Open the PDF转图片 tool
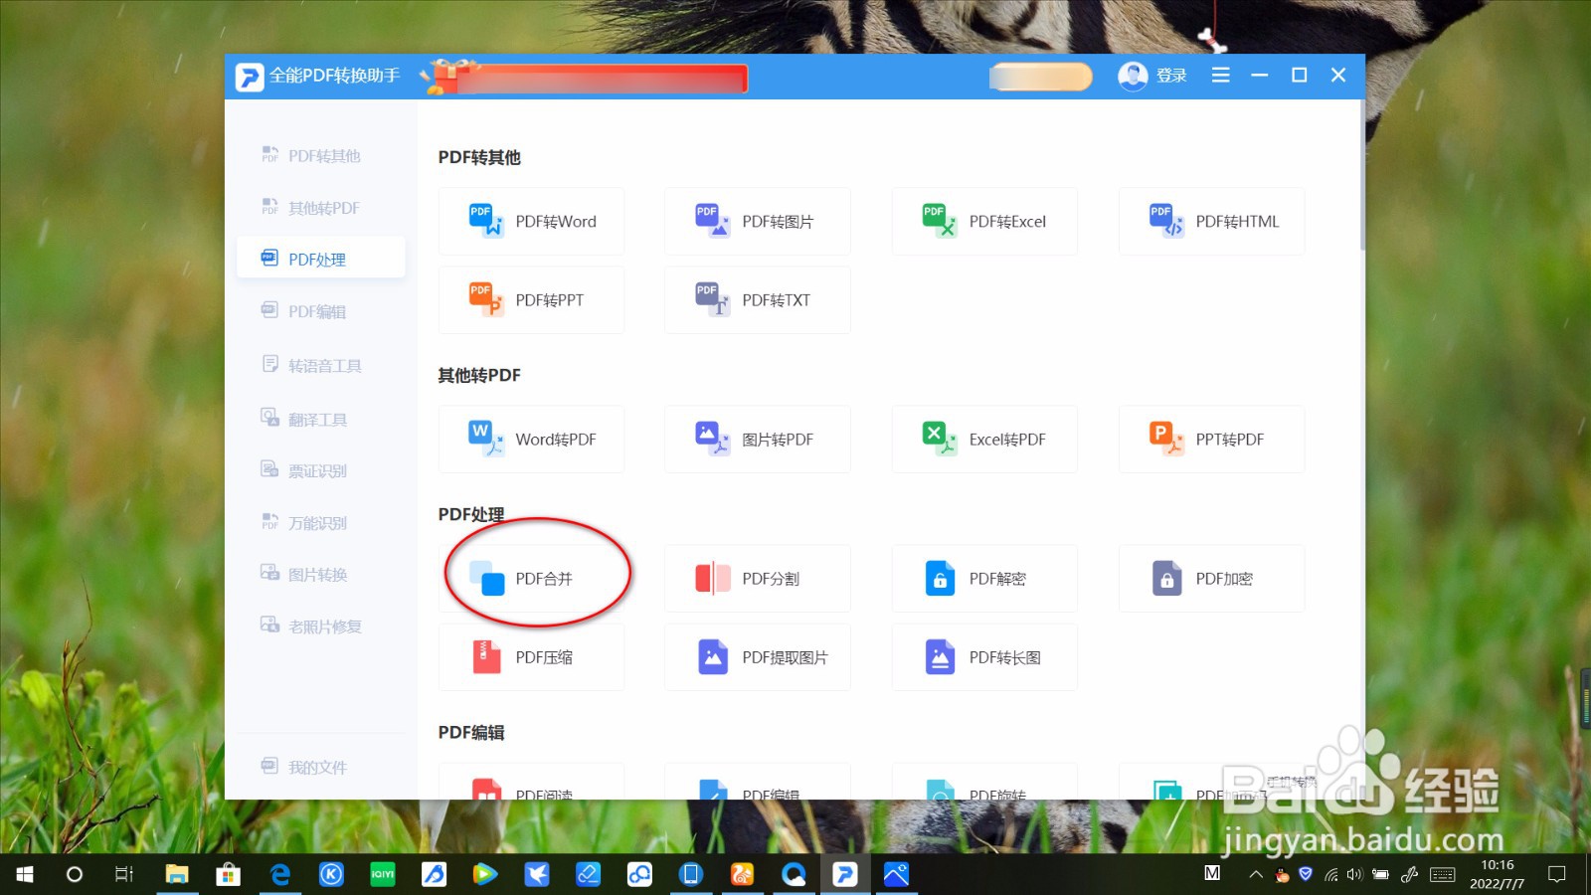 tap(758, 221)
